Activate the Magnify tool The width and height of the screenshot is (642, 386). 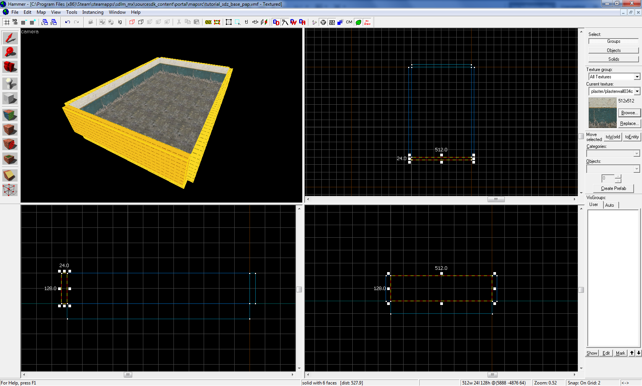pyautogui.click(x=10, y=52)
